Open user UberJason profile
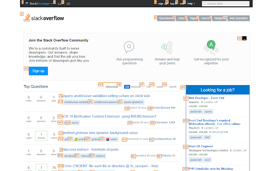The height and width of the screenshot is (171, 273). point(161,123)
